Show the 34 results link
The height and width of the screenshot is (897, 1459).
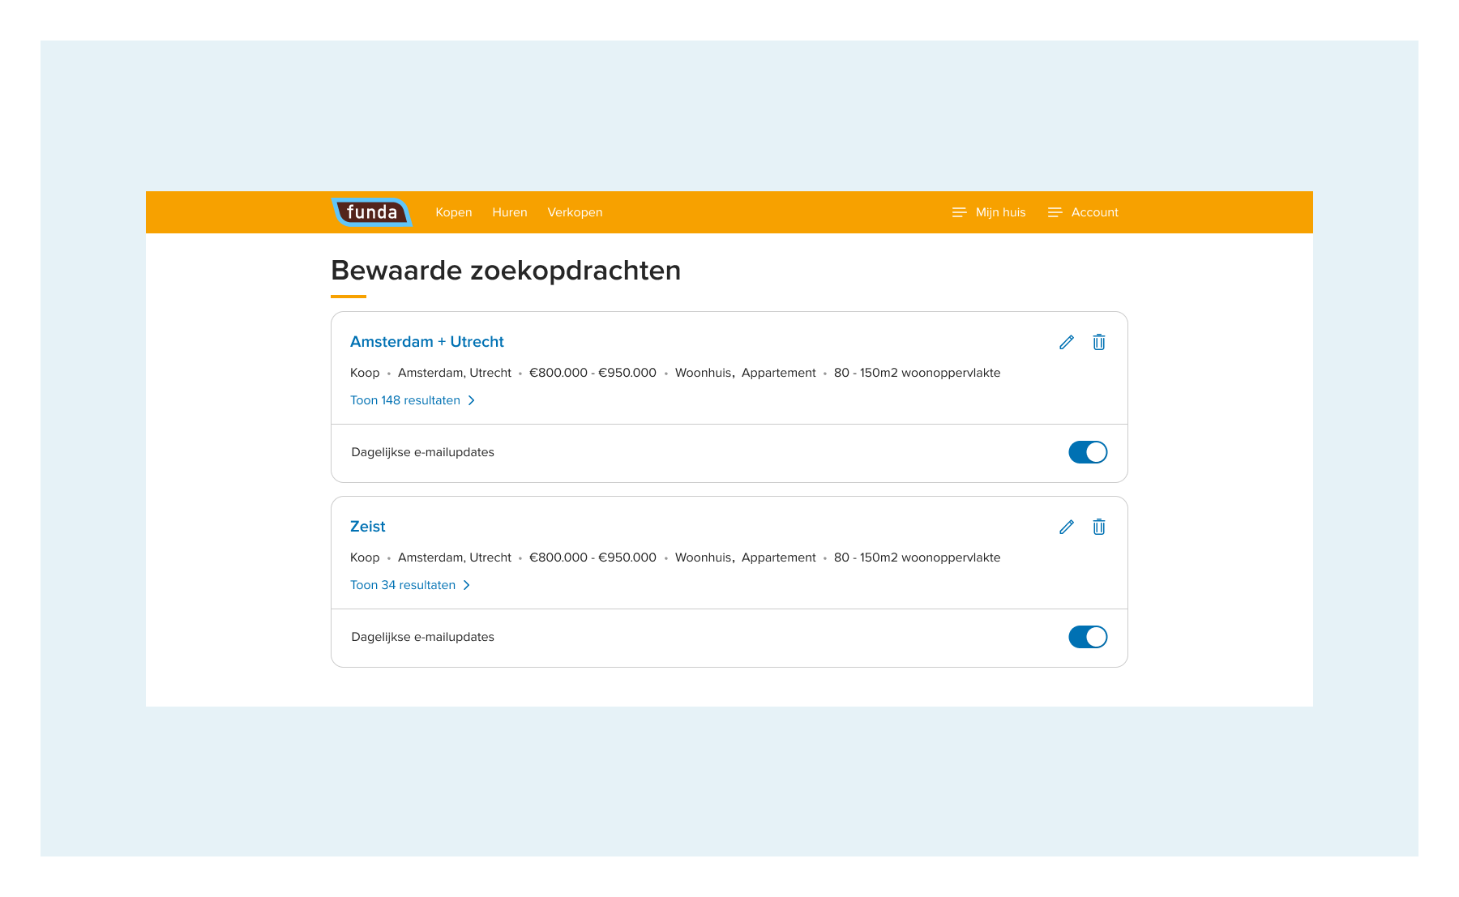click(403, 585)
